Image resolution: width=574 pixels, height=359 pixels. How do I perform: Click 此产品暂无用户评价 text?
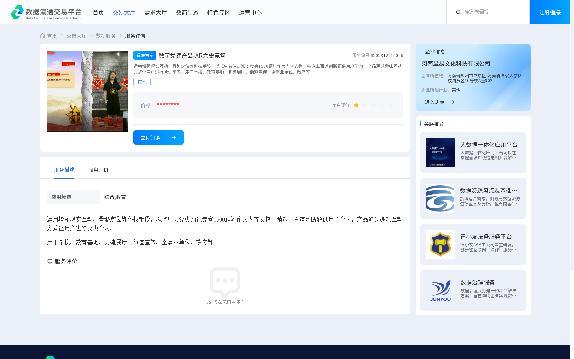(x=225, y=303)
